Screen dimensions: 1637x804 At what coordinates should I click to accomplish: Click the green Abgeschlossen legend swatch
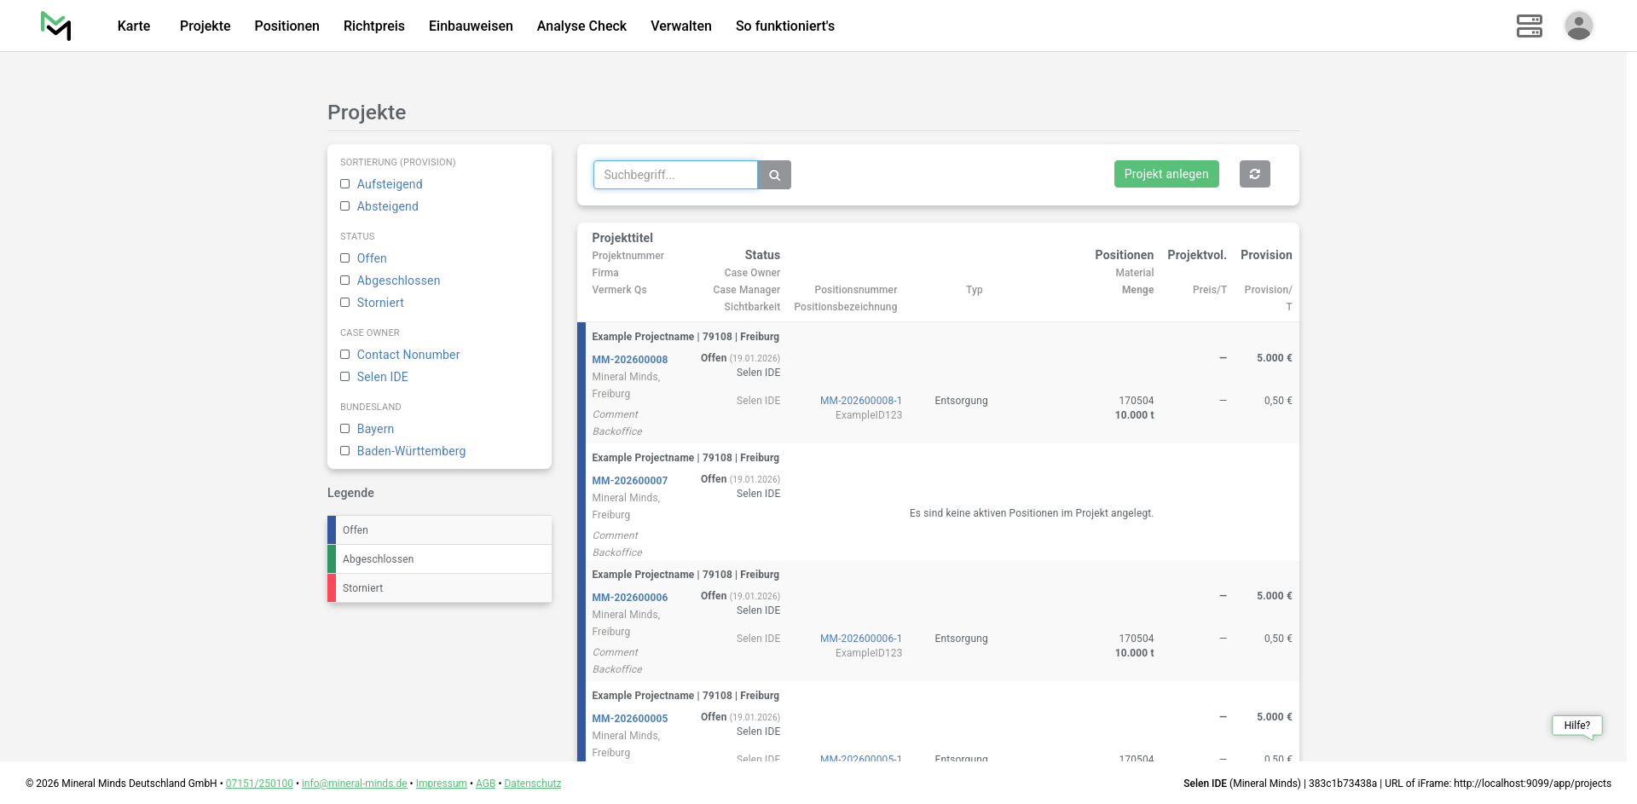(x=332, y=559)
